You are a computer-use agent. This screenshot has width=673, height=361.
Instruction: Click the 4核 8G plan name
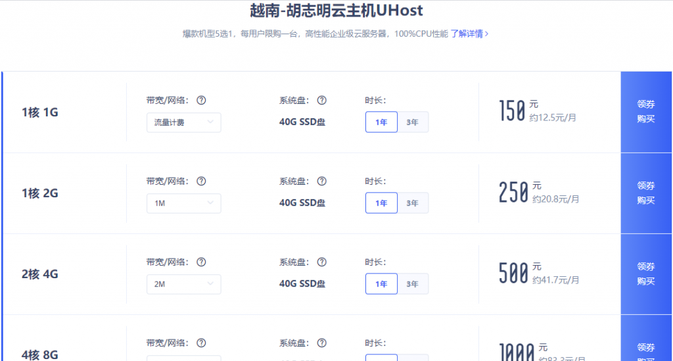tap(40, 354)
